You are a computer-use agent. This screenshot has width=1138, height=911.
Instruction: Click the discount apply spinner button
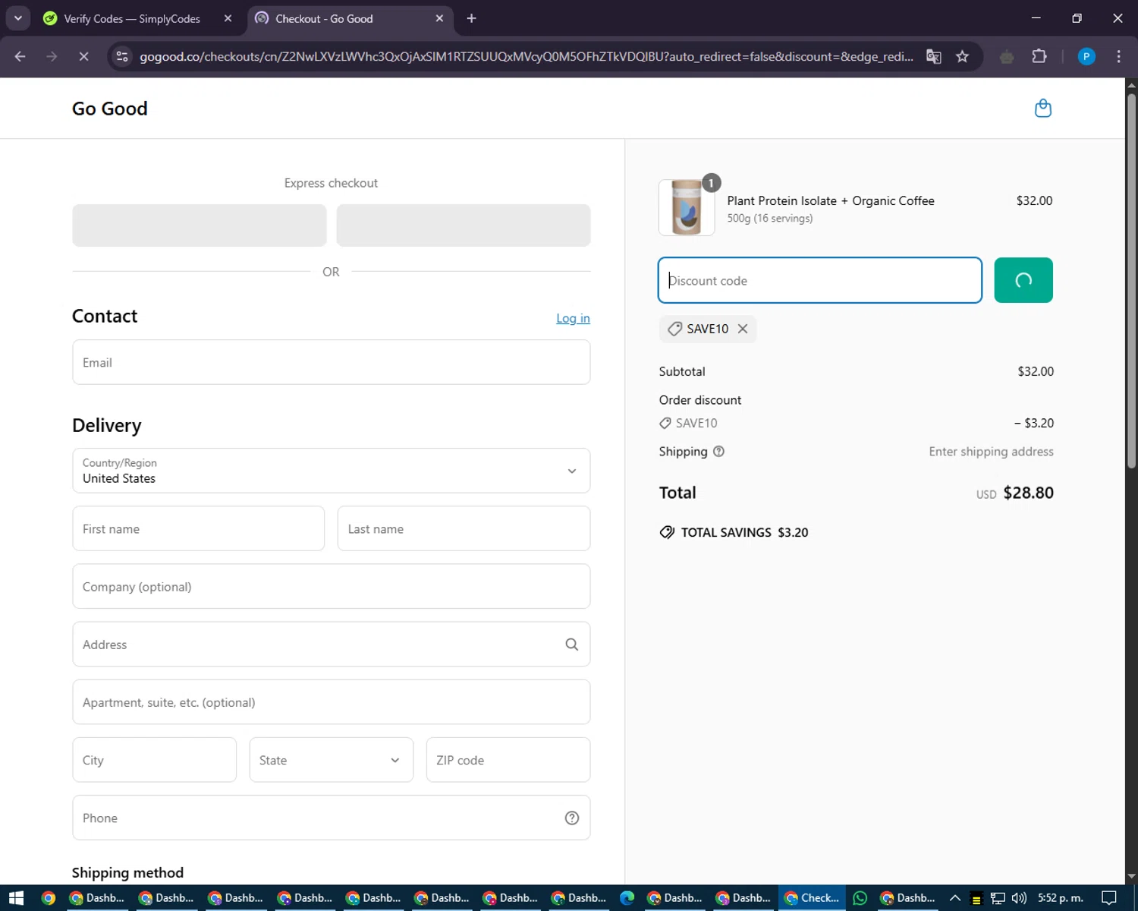click(1023, 280)
